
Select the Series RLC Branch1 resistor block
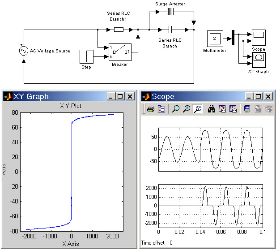tap(119, 30)
